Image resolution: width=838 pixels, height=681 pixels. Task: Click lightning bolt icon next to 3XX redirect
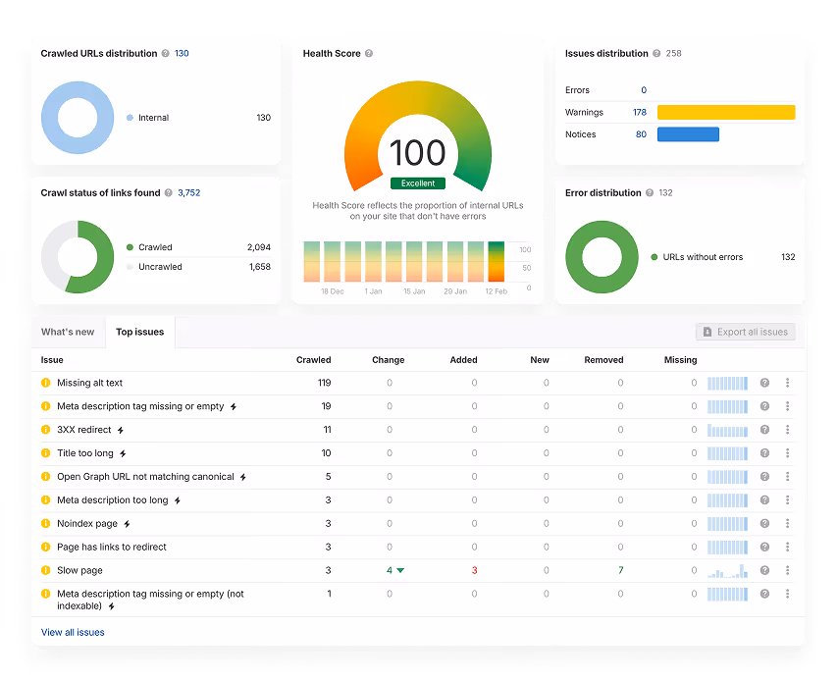(121, 431)
